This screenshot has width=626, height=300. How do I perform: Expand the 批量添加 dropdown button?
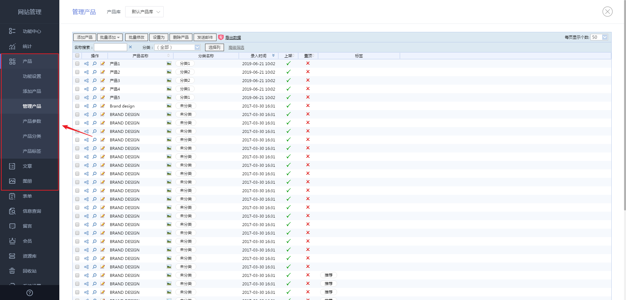coord(110,37)
